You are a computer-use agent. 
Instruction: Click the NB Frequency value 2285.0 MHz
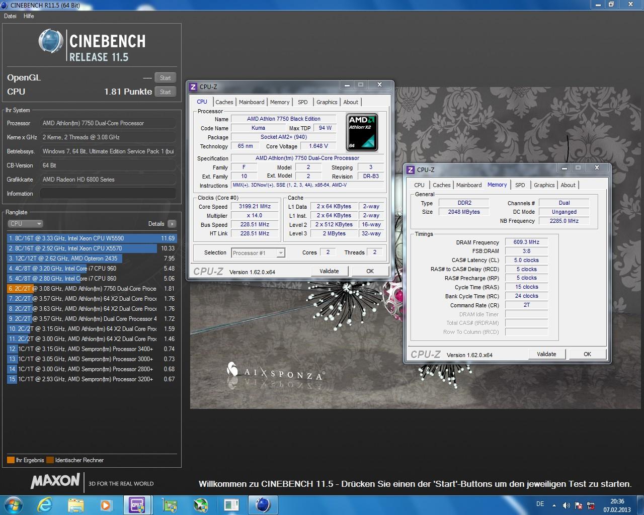click(564, 221)
